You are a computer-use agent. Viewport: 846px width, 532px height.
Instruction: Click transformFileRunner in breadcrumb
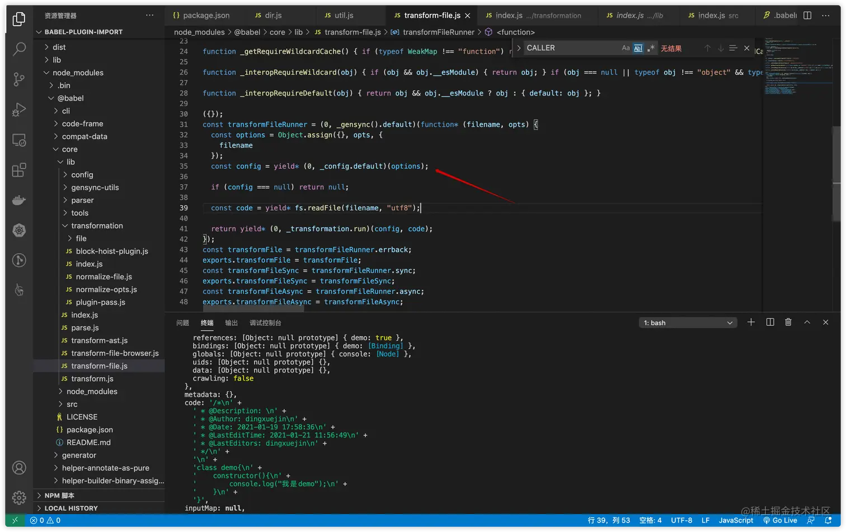point(438,32)
